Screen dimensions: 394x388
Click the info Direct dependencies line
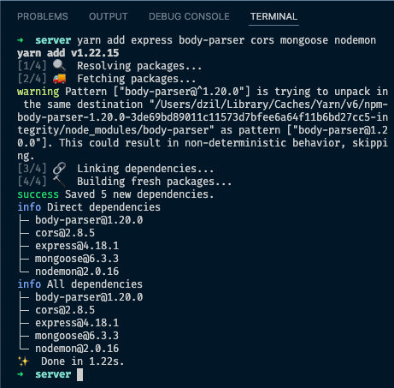(89, 207)
